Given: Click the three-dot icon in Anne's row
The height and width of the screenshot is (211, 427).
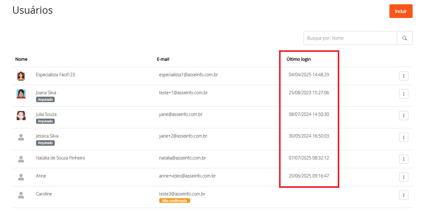Looking at the screenshot, I should pos(403,177).
